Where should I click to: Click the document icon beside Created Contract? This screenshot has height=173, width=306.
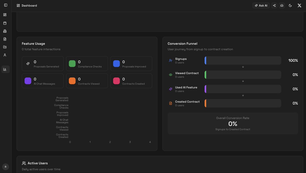coord(170,103)
